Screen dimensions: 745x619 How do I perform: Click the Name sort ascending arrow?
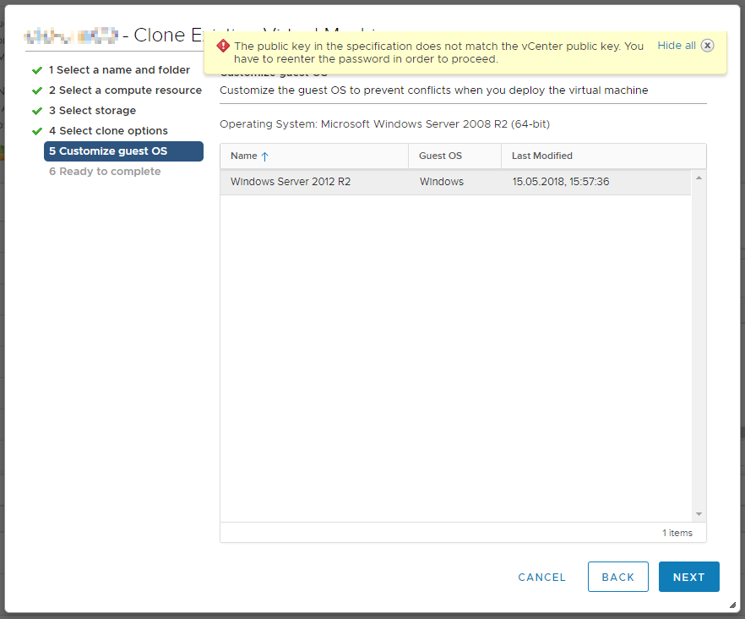click(x=265, y=156)
